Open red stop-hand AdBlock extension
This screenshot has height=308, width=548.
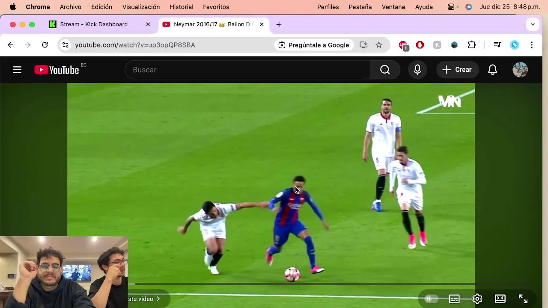(x=420, y=45)
